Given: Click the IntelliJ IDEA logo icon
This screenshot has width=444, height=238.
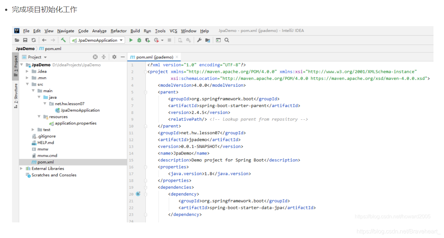Looking at the screenshot, I should (x=17, y=31).
